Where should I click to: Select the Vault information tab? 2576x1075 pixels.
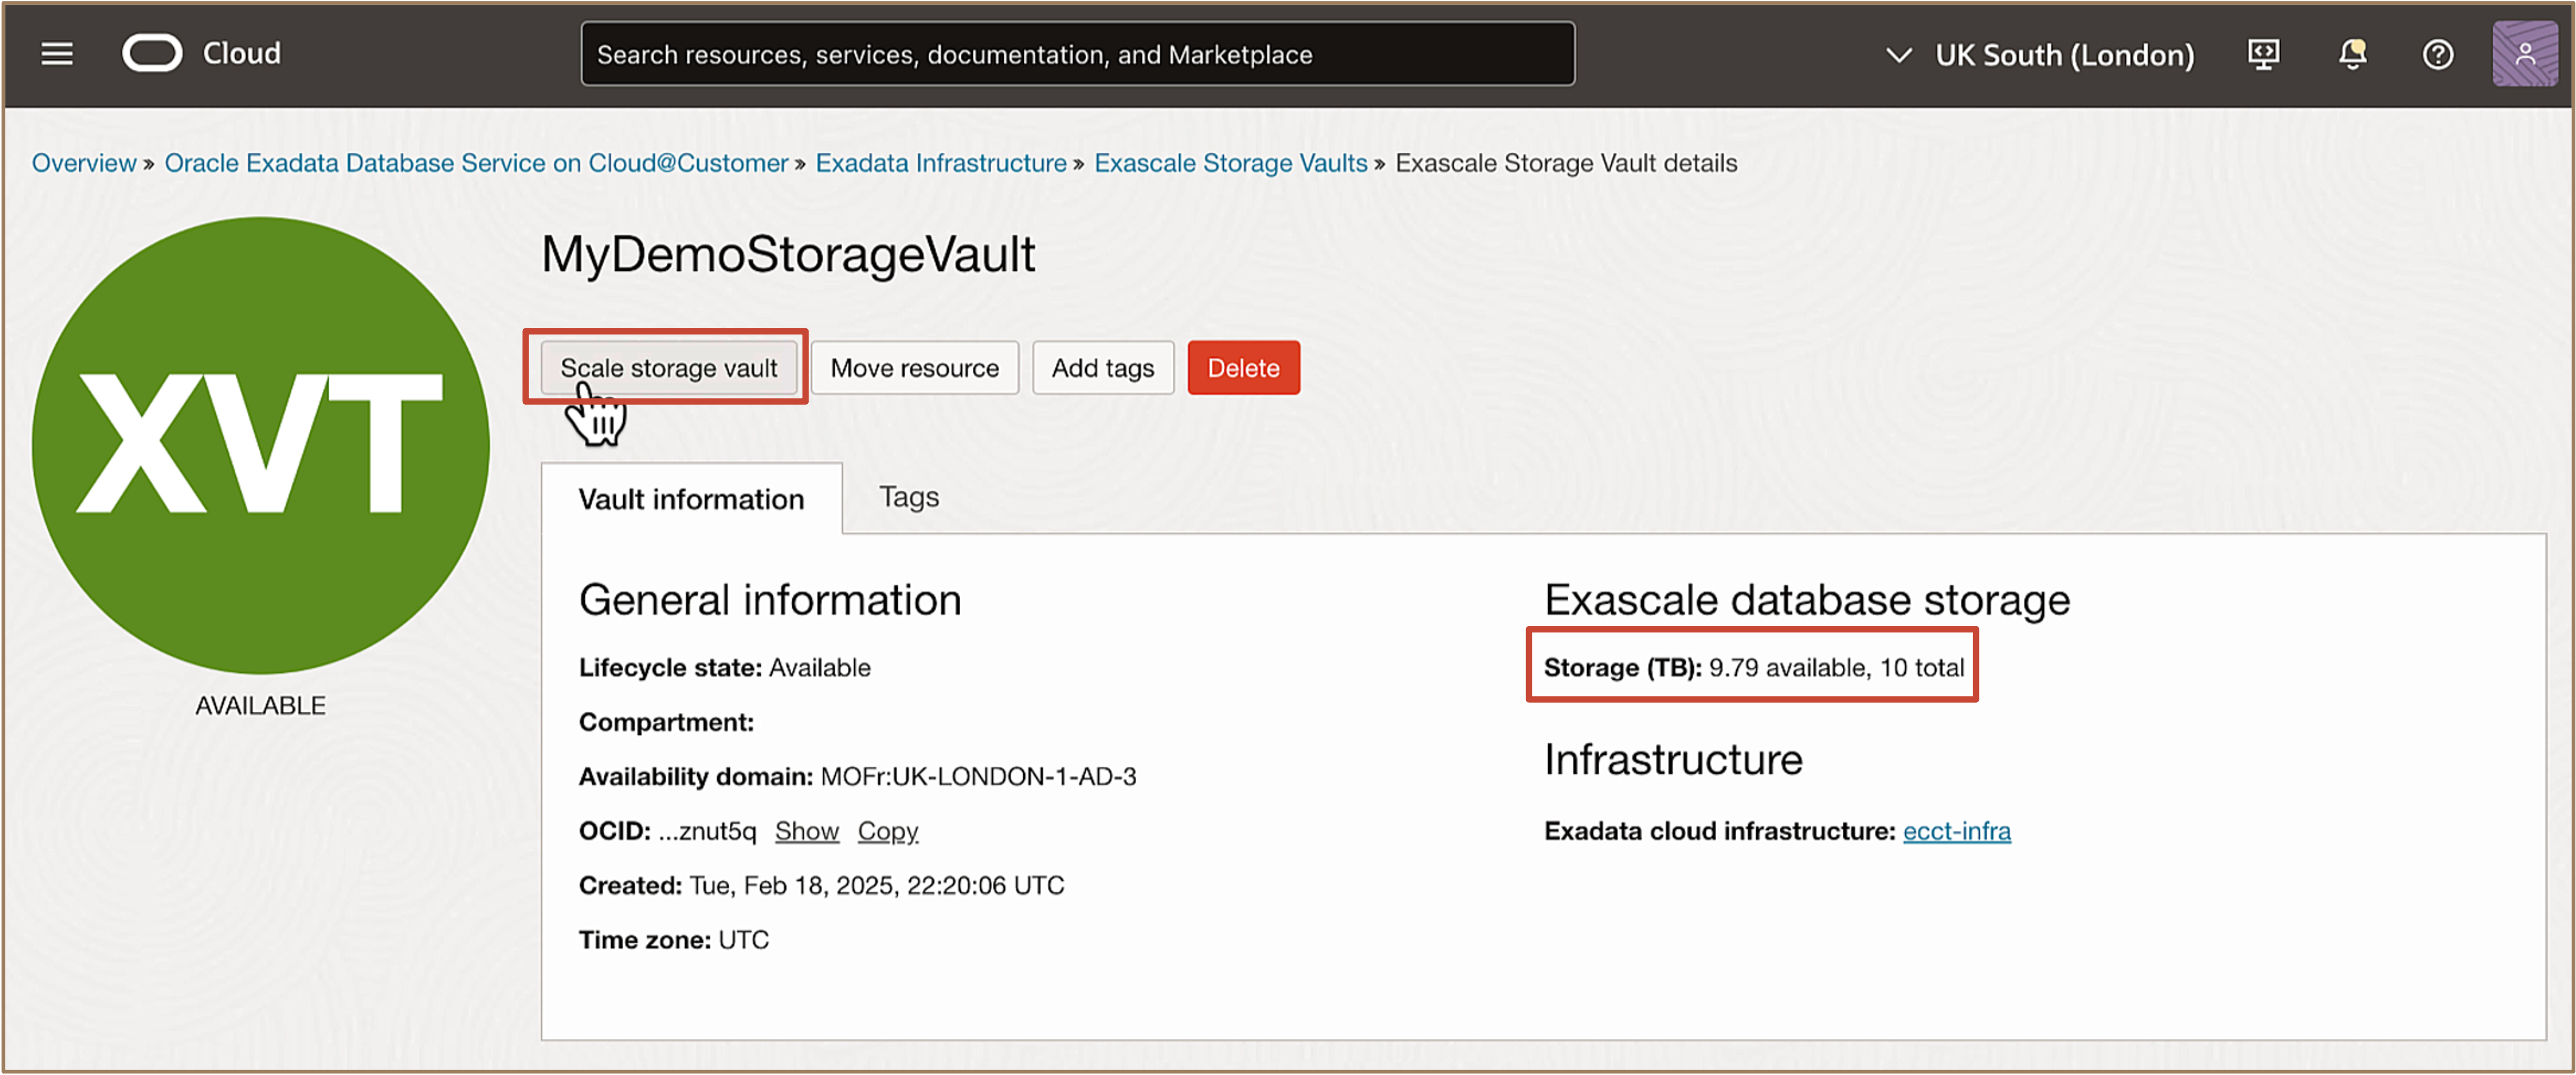click(x=691, y=499)
